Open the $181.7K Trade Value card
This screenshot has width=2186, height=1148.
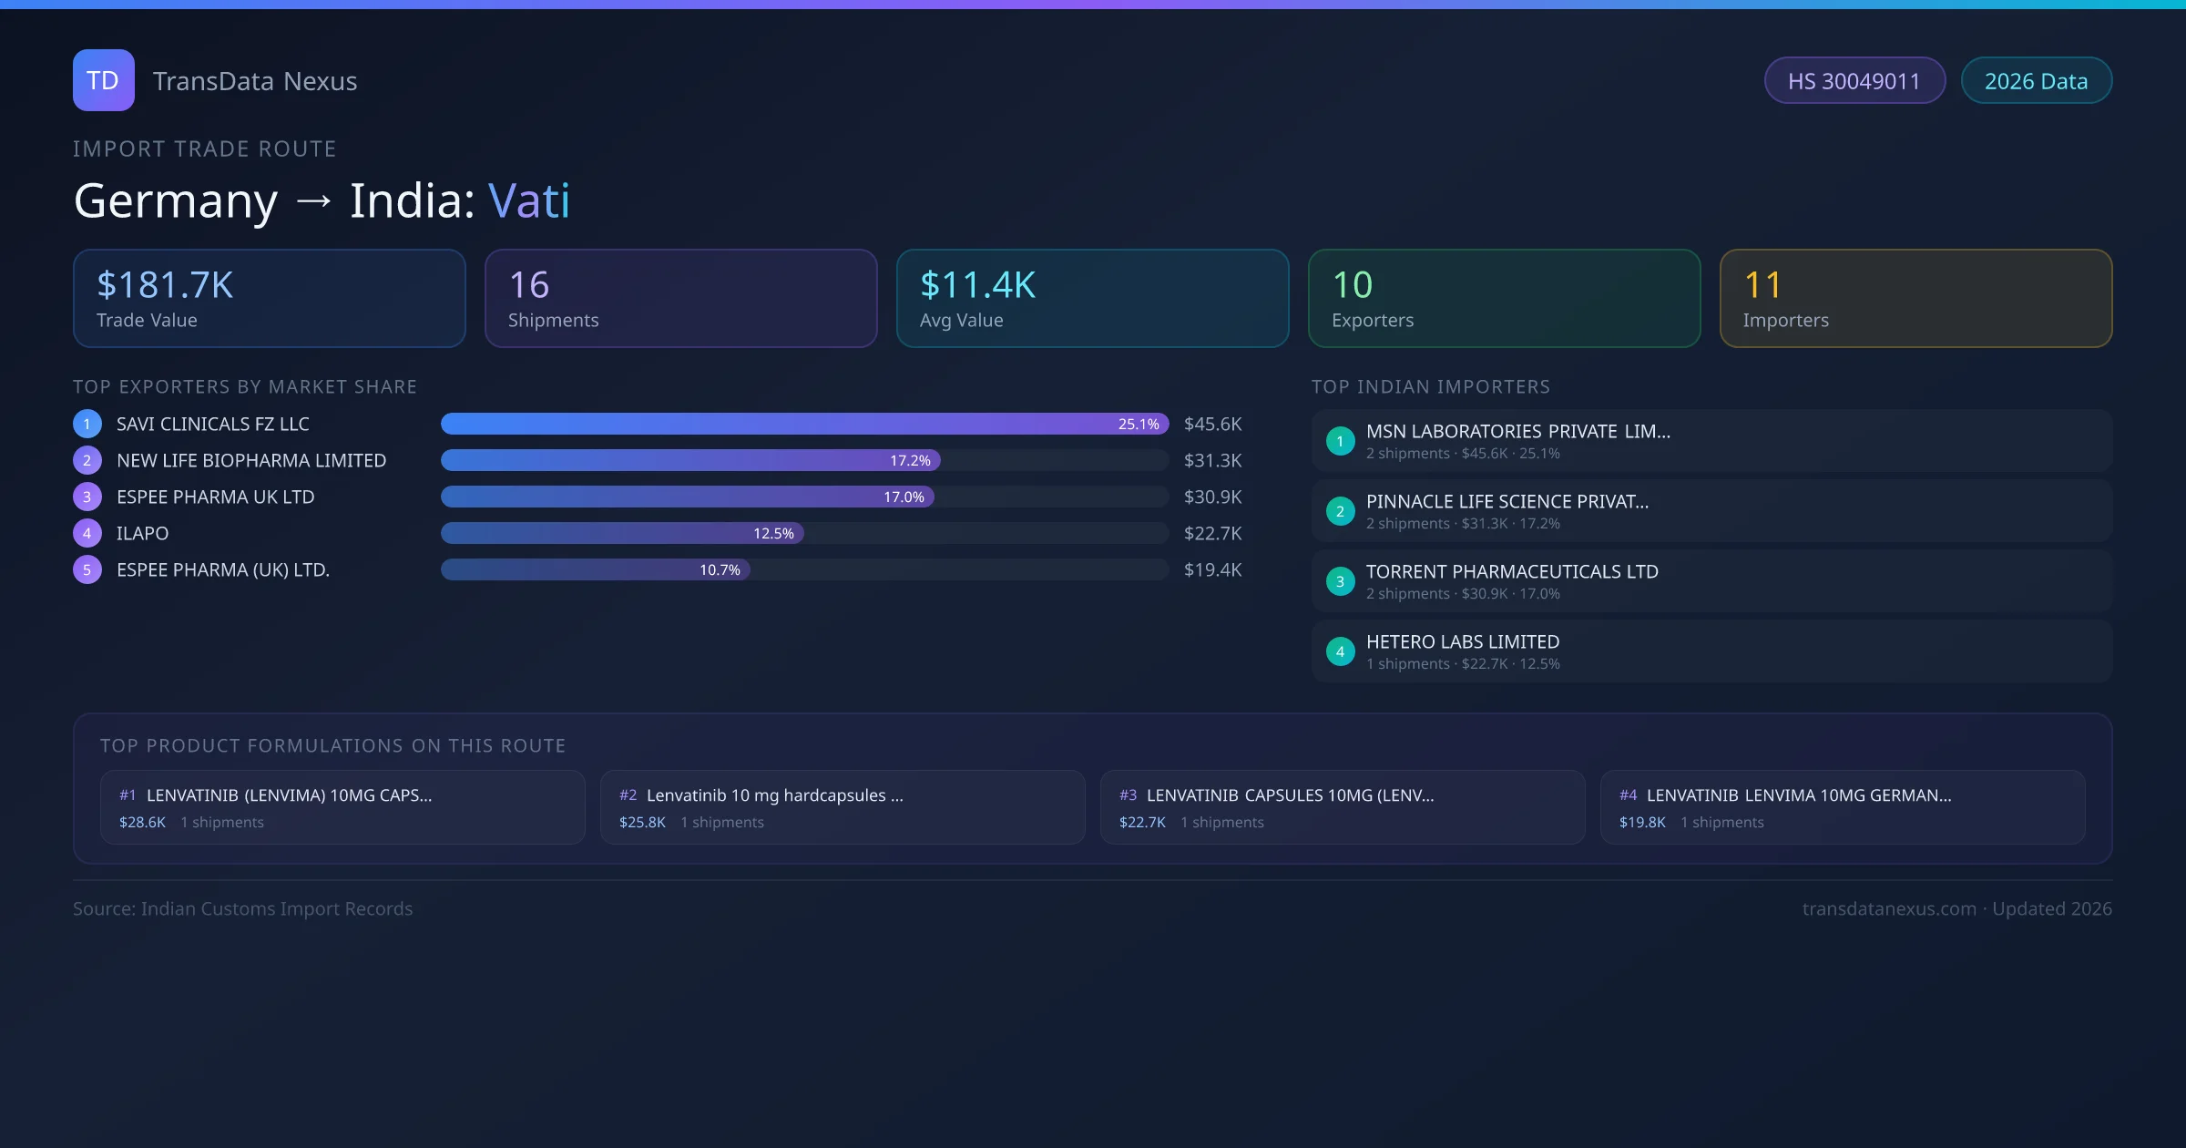pos(269,299)
